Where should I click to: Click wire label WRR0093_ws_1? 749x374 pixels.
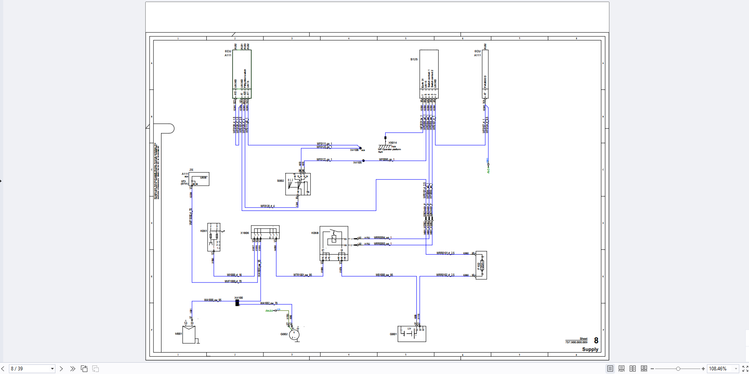point(383,244)
